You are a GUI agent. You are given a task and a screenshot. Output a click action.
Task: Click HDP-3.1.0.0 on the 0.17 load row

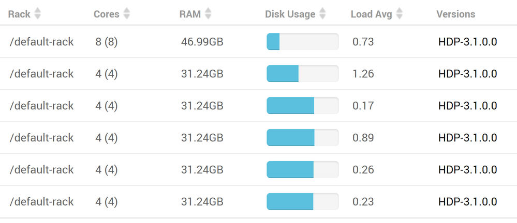pyautogui.click(x=467, y=106)
